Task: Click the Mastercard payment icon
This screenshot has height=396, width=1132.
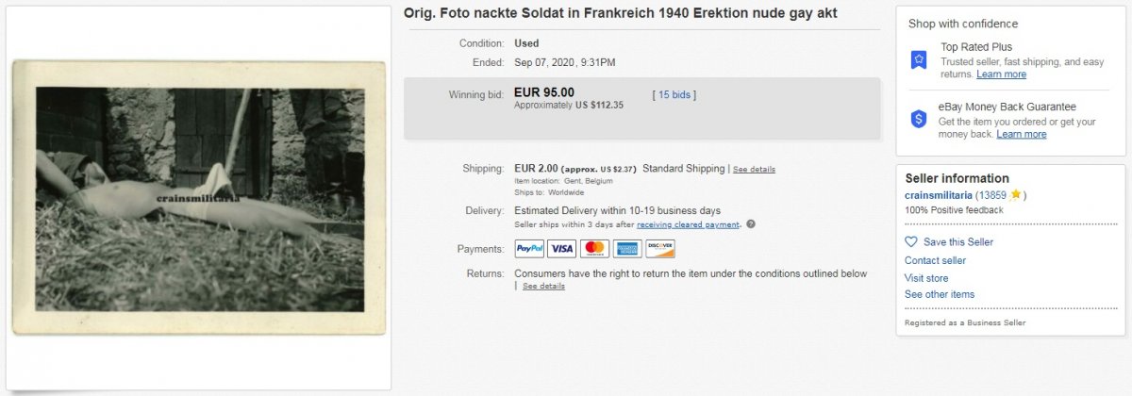Action: click(594, 249)
